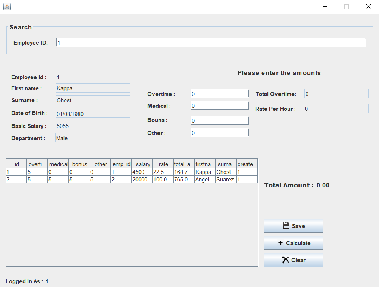
Task: Click the bonus column header
Action: click(x=79, y=164)
